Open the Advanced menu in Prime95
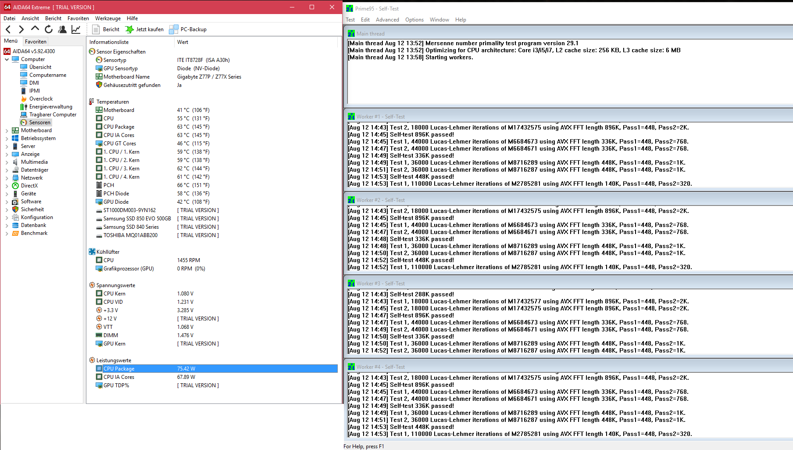793x450 pixels. click(x=387, y=20)
